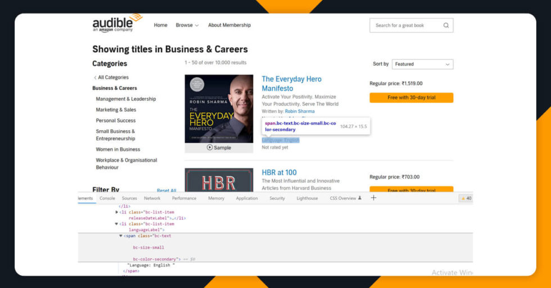Click the search magnifier icon
Screen dimensions: 551x288
446,25
